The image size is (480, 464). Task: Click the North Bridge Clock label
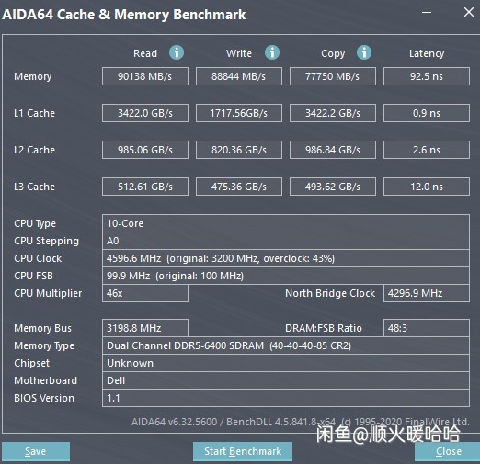pos(330,293)
